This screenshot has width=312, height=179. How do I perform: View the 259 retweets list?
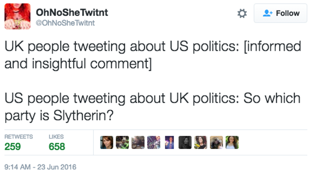pyautogui.click(x=13, y=147)
